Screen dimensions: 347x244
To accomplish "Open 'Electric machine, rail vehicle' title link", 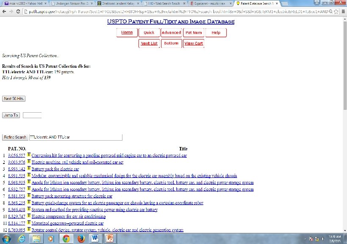I will 78,162.
